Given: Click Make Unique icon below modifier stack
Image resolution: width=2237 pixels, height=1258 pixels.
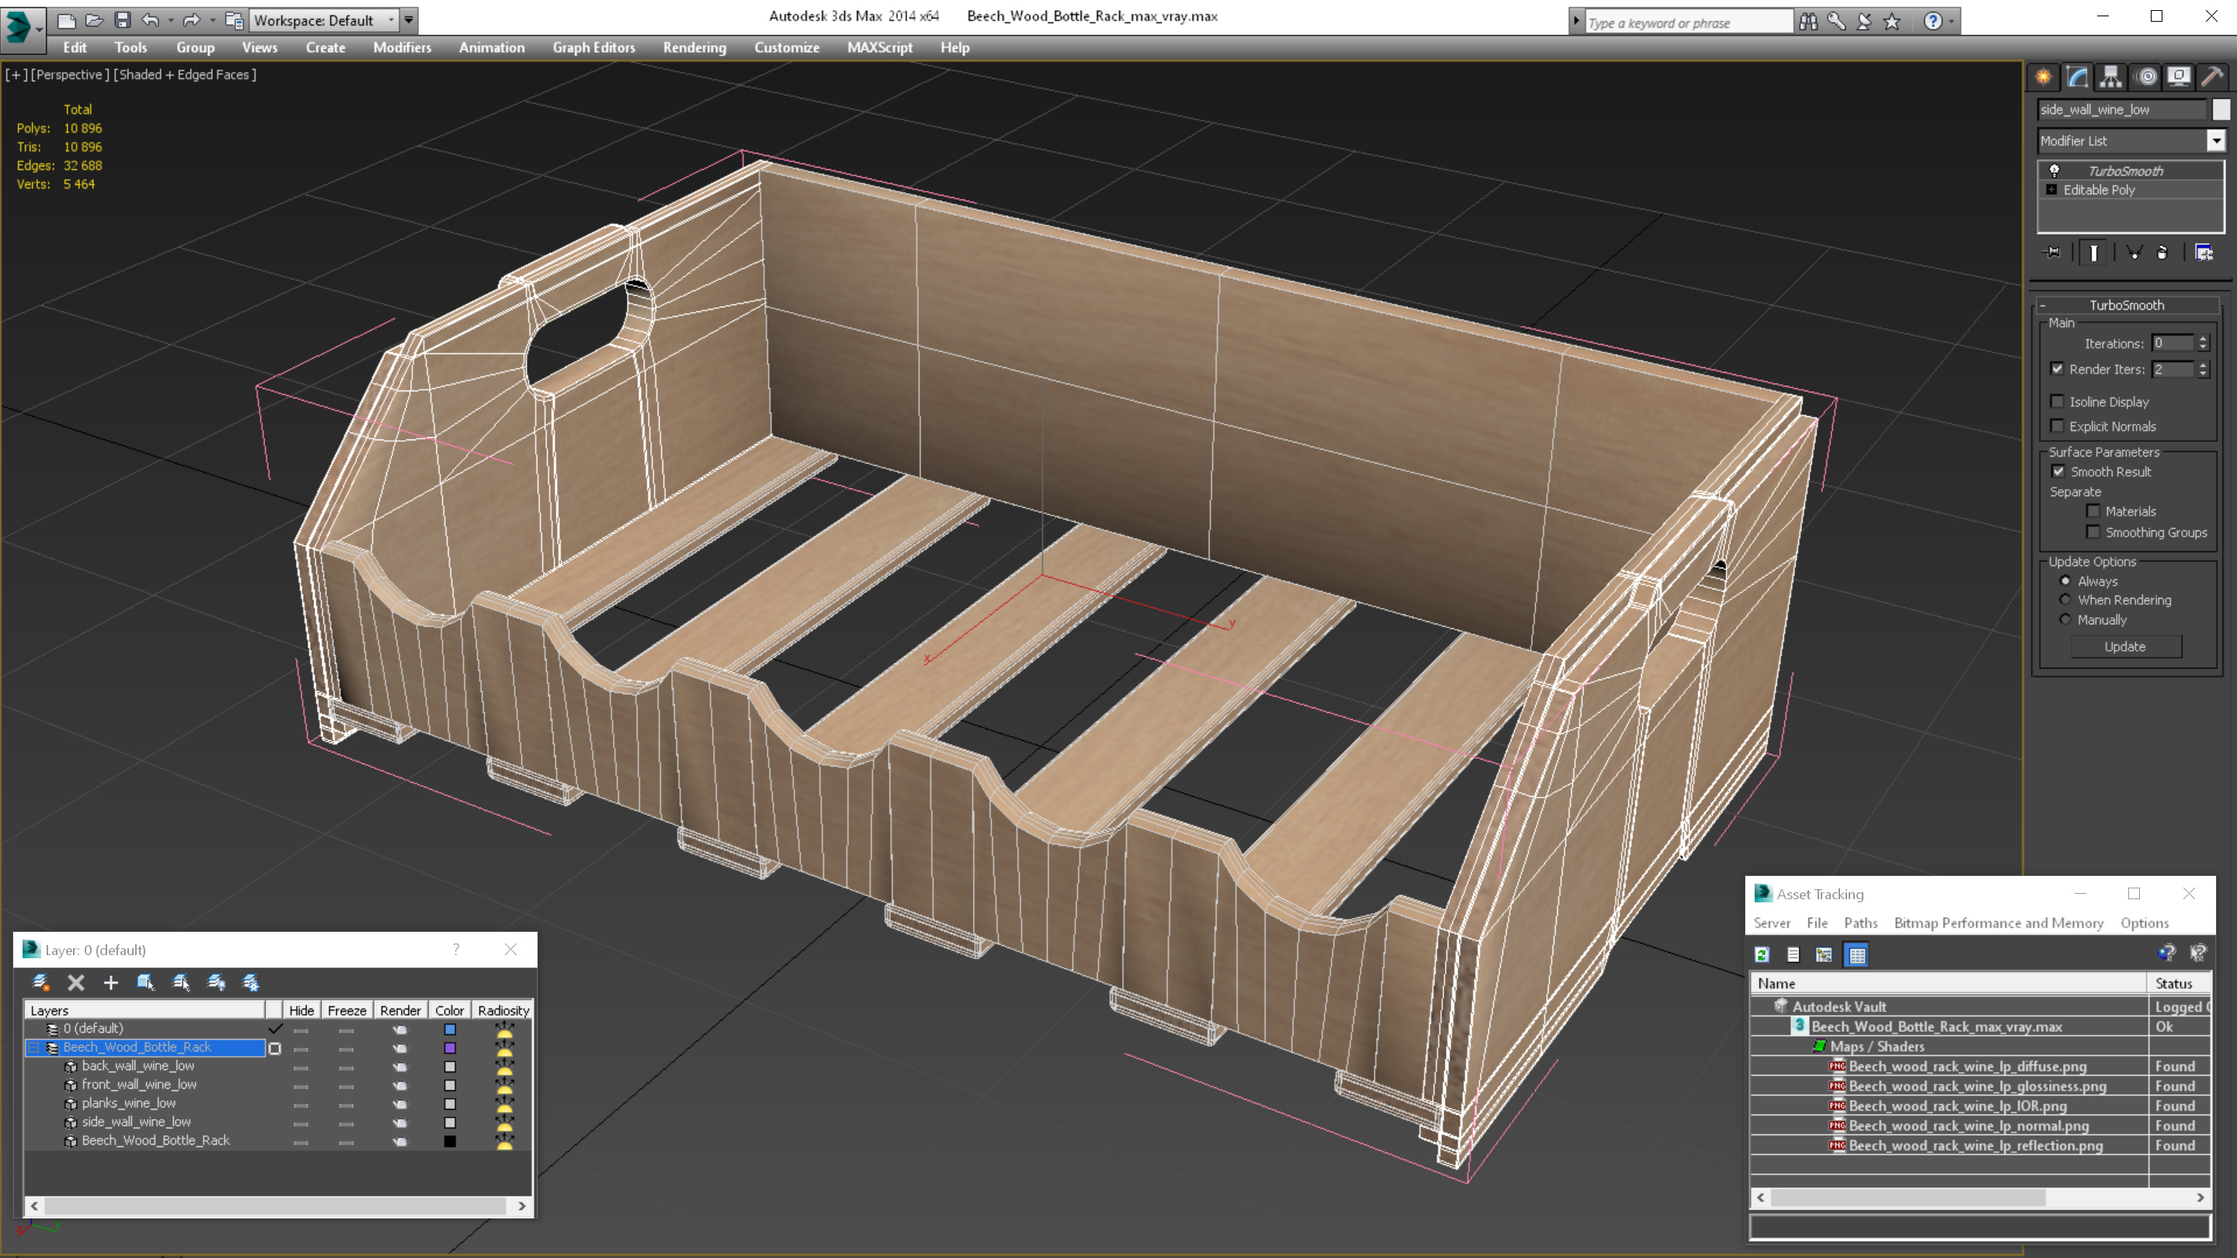Looking at the screenshot, I should 2134,252.
